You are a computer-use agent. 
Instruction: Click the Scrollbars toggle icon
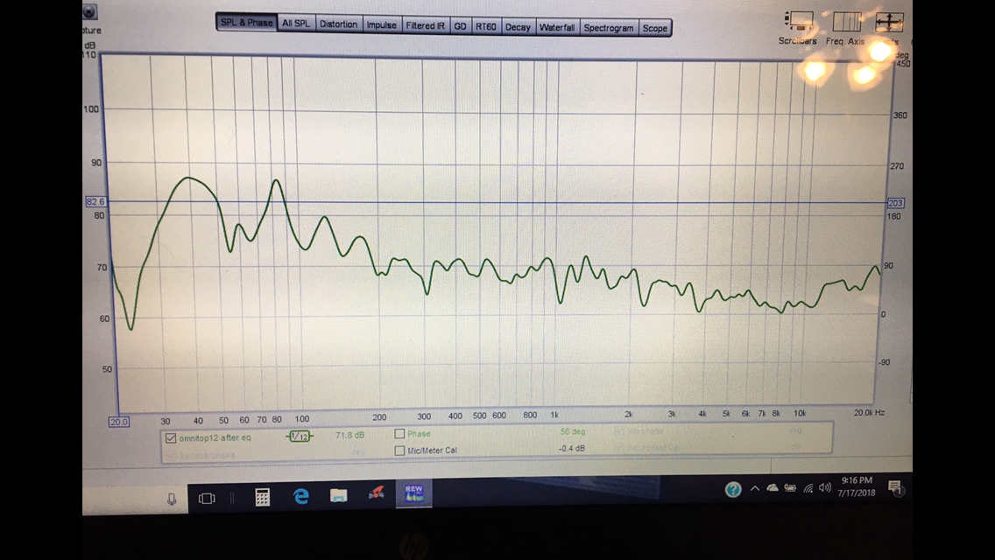(798, 22)
